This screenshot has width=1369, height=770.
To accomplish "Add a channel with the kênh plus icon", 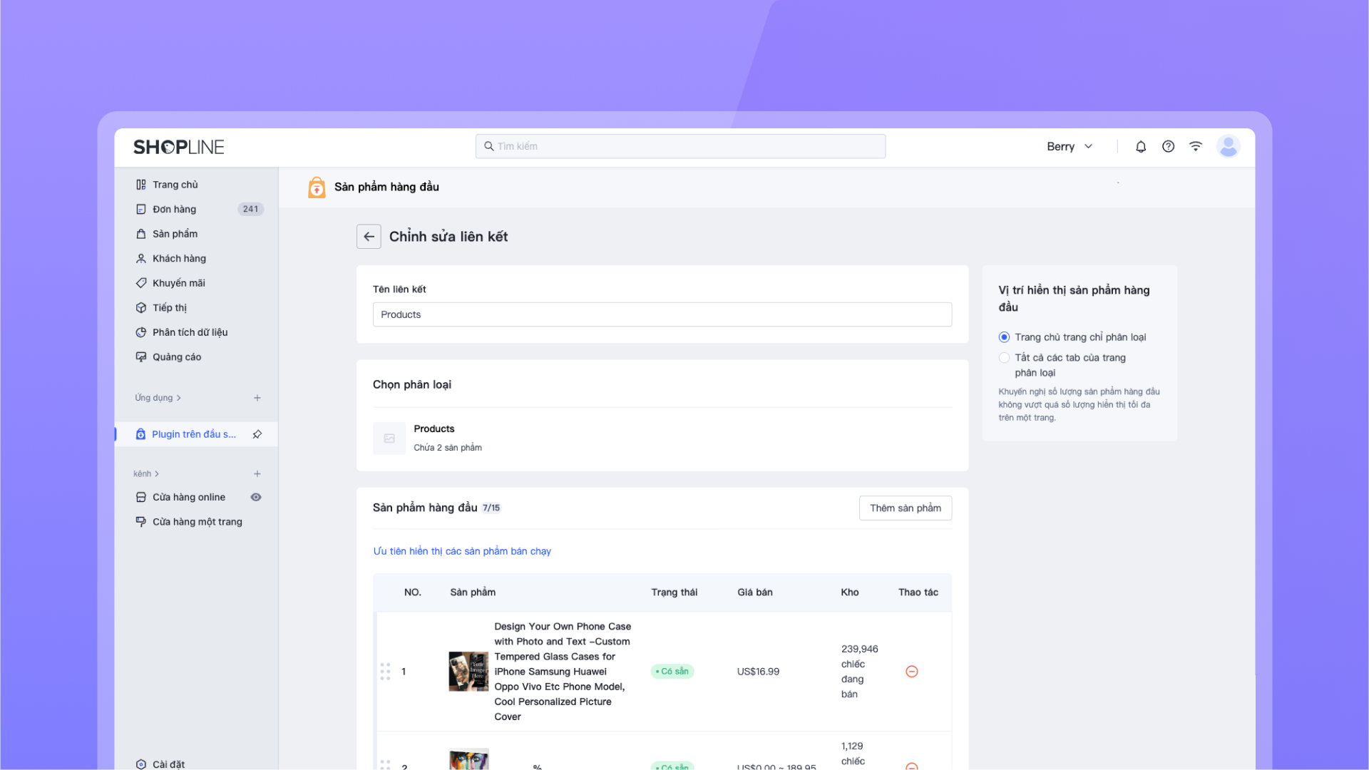I will coord(257,473).
